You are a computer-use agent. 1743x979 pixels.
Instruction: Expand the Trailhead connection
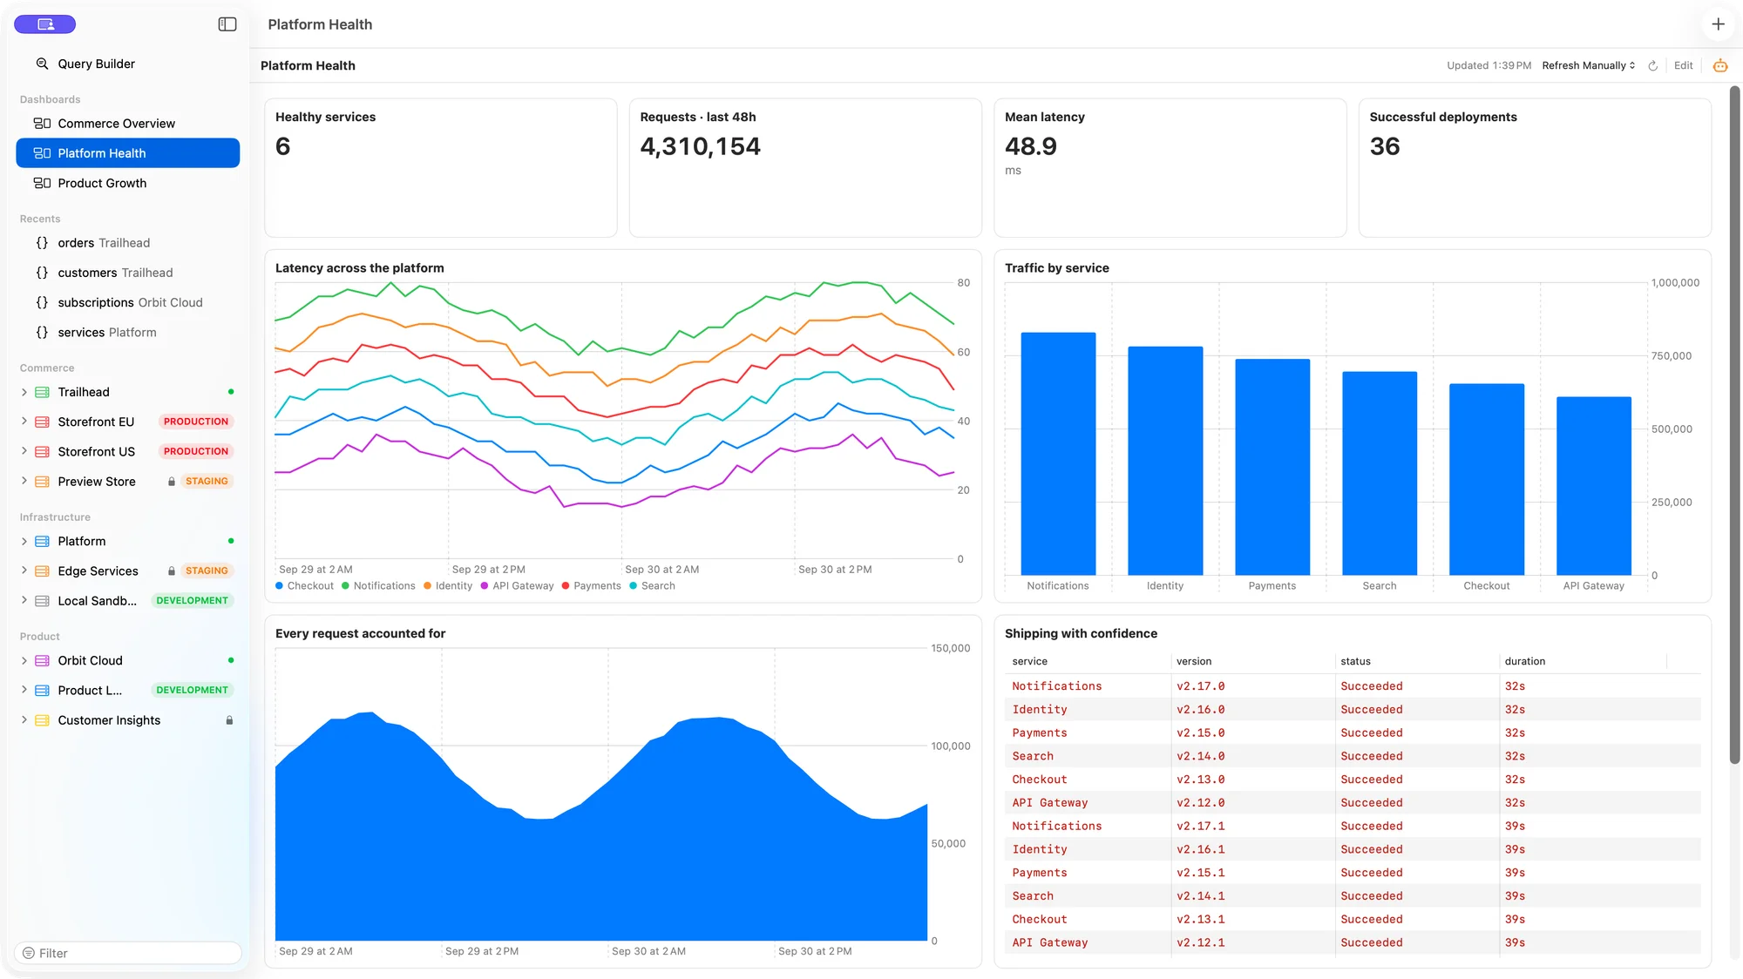(x=24, y=392)
